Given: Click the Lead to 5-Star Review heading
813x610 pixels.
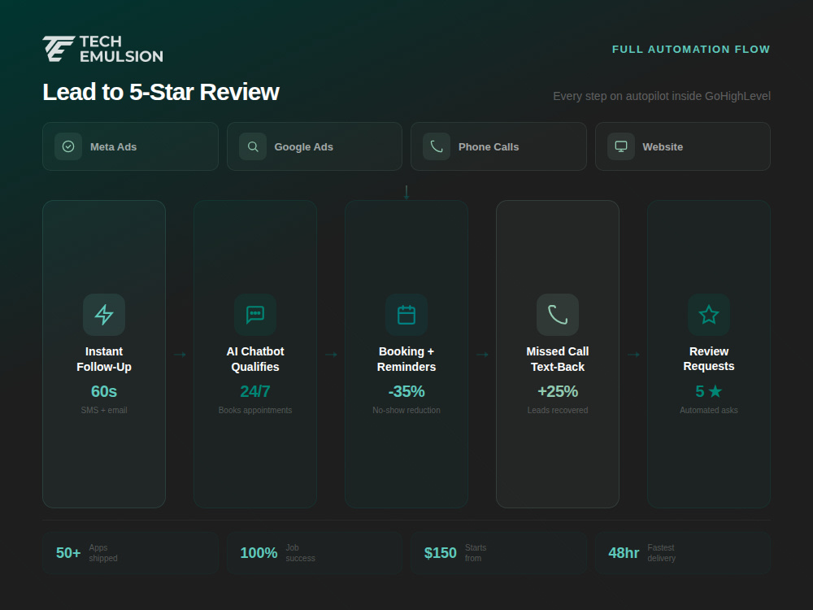Looking at the screenshot, I should [161, 92].
